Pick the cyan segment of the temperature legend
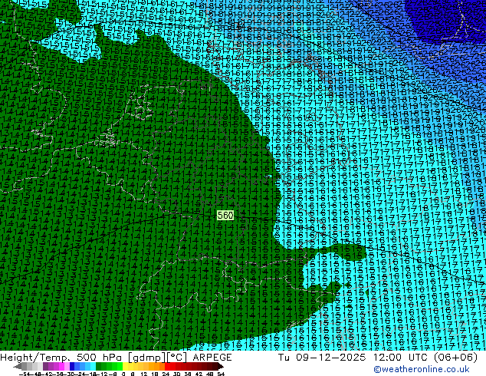The height and width of the screenshot is (376, 486). coord(91,367)
